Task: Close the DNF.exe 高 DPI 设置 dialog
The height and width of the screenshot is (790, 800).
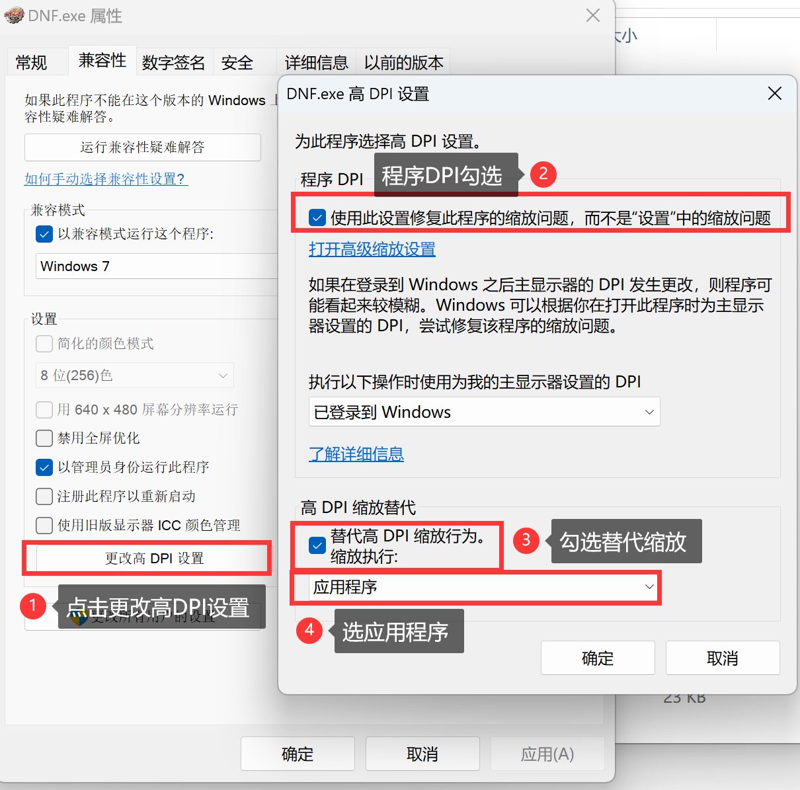Action: coord(775,93)
